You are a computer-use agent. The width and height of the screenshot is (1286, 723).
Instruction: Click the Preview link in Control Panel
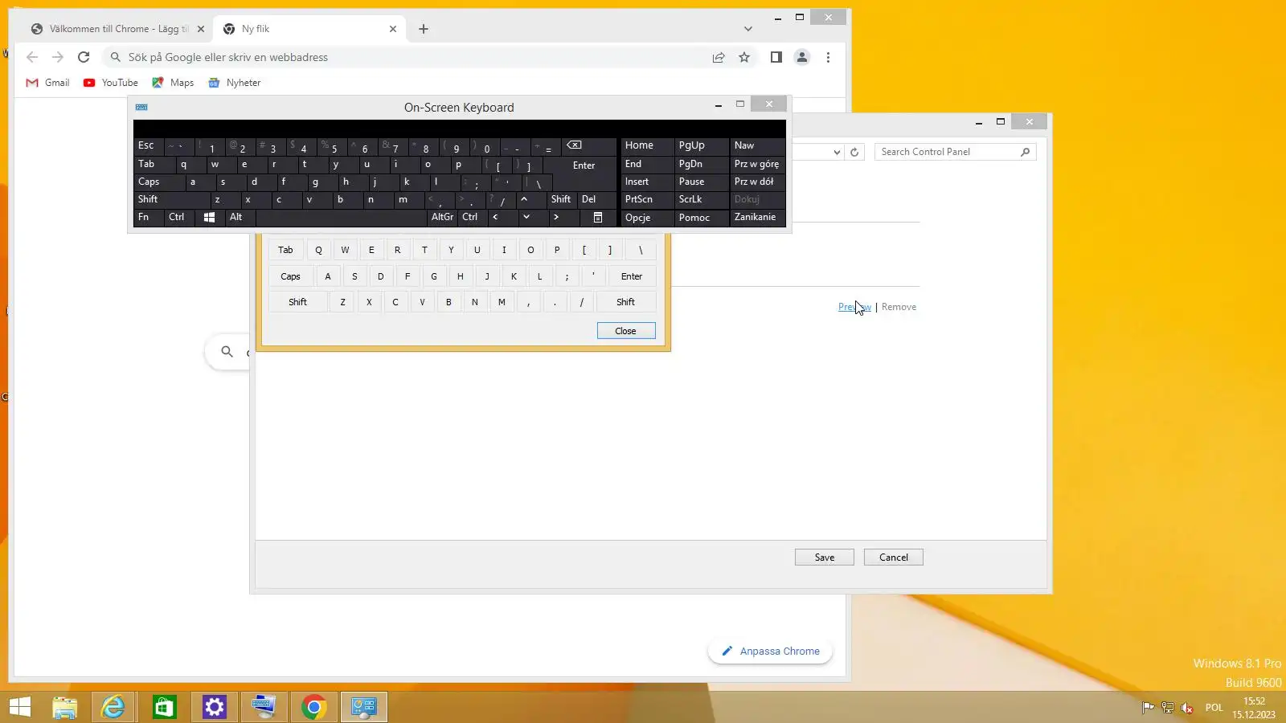(854, 307)
